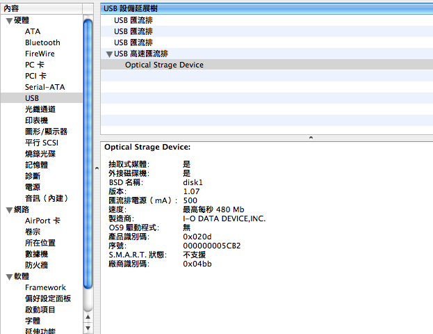This screenshot has height=334, width=433.
Task: Click the OS9 驅動程式 label
Action: pyautogui.click(x=134, y=228)
